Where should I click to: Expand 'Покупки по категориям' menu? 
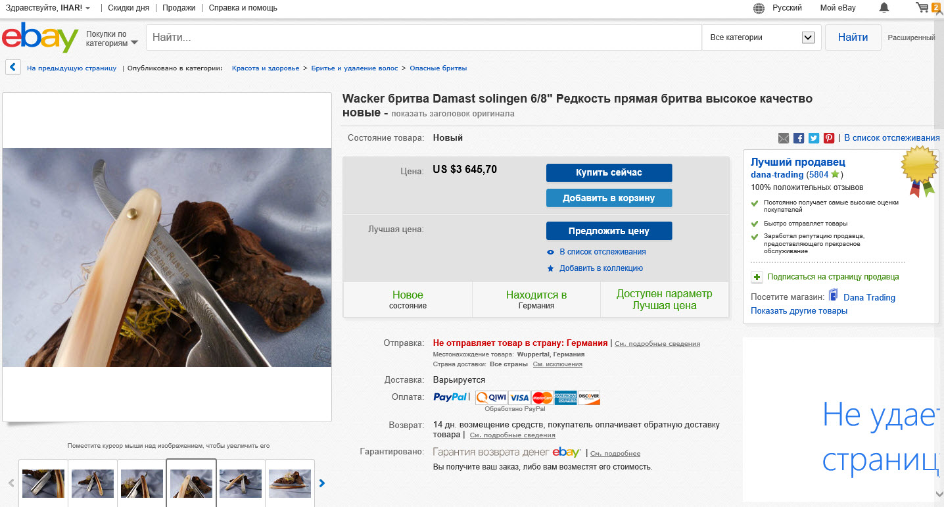coord(112,38)
